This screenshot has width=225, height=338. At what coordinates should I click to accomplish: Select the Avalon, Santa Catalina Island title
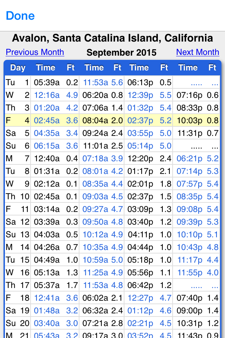click(x=112, y=38)
